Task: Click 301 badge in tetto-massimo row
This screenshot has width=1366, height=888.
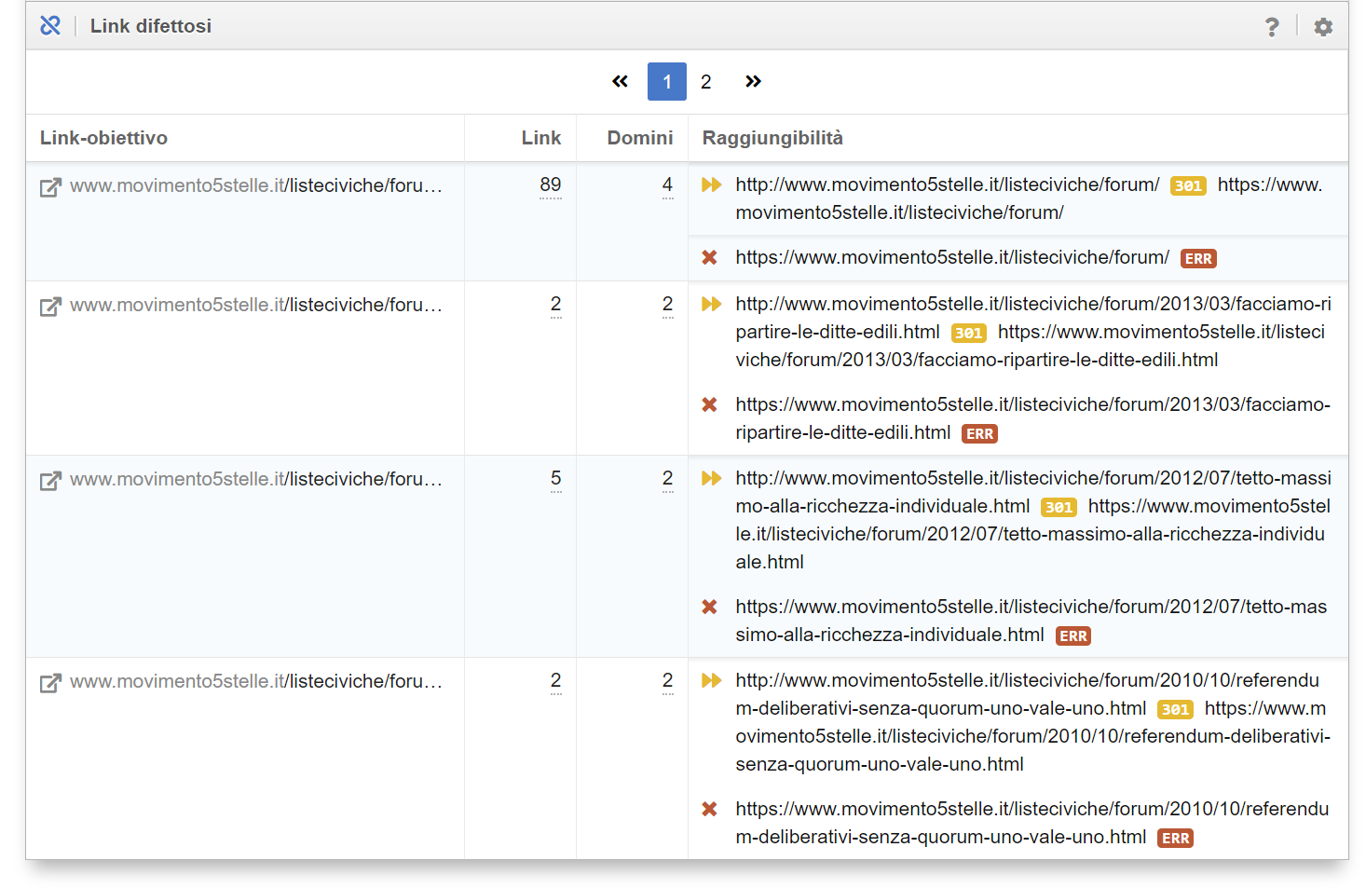Action: [x=1059, y=508]
